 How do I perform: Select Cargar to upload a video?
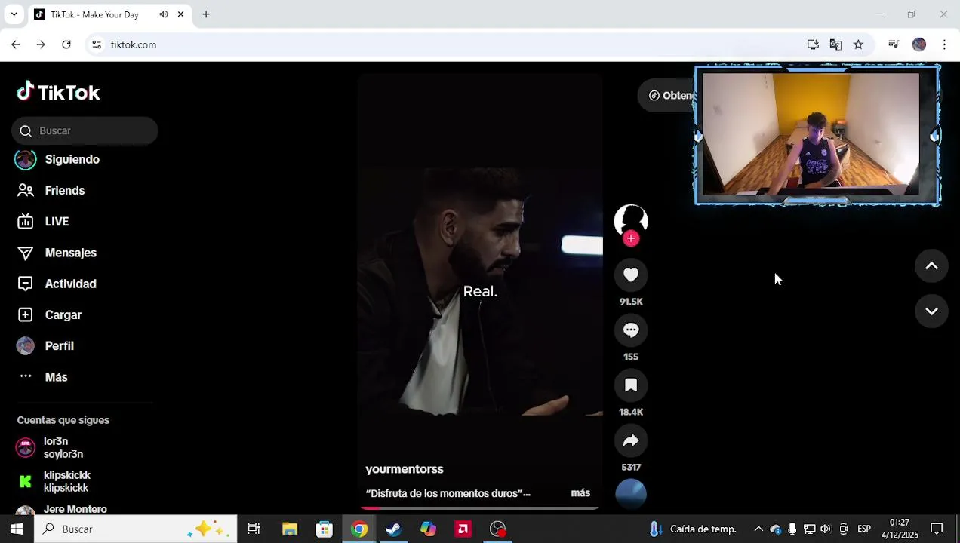click(50, 315)
